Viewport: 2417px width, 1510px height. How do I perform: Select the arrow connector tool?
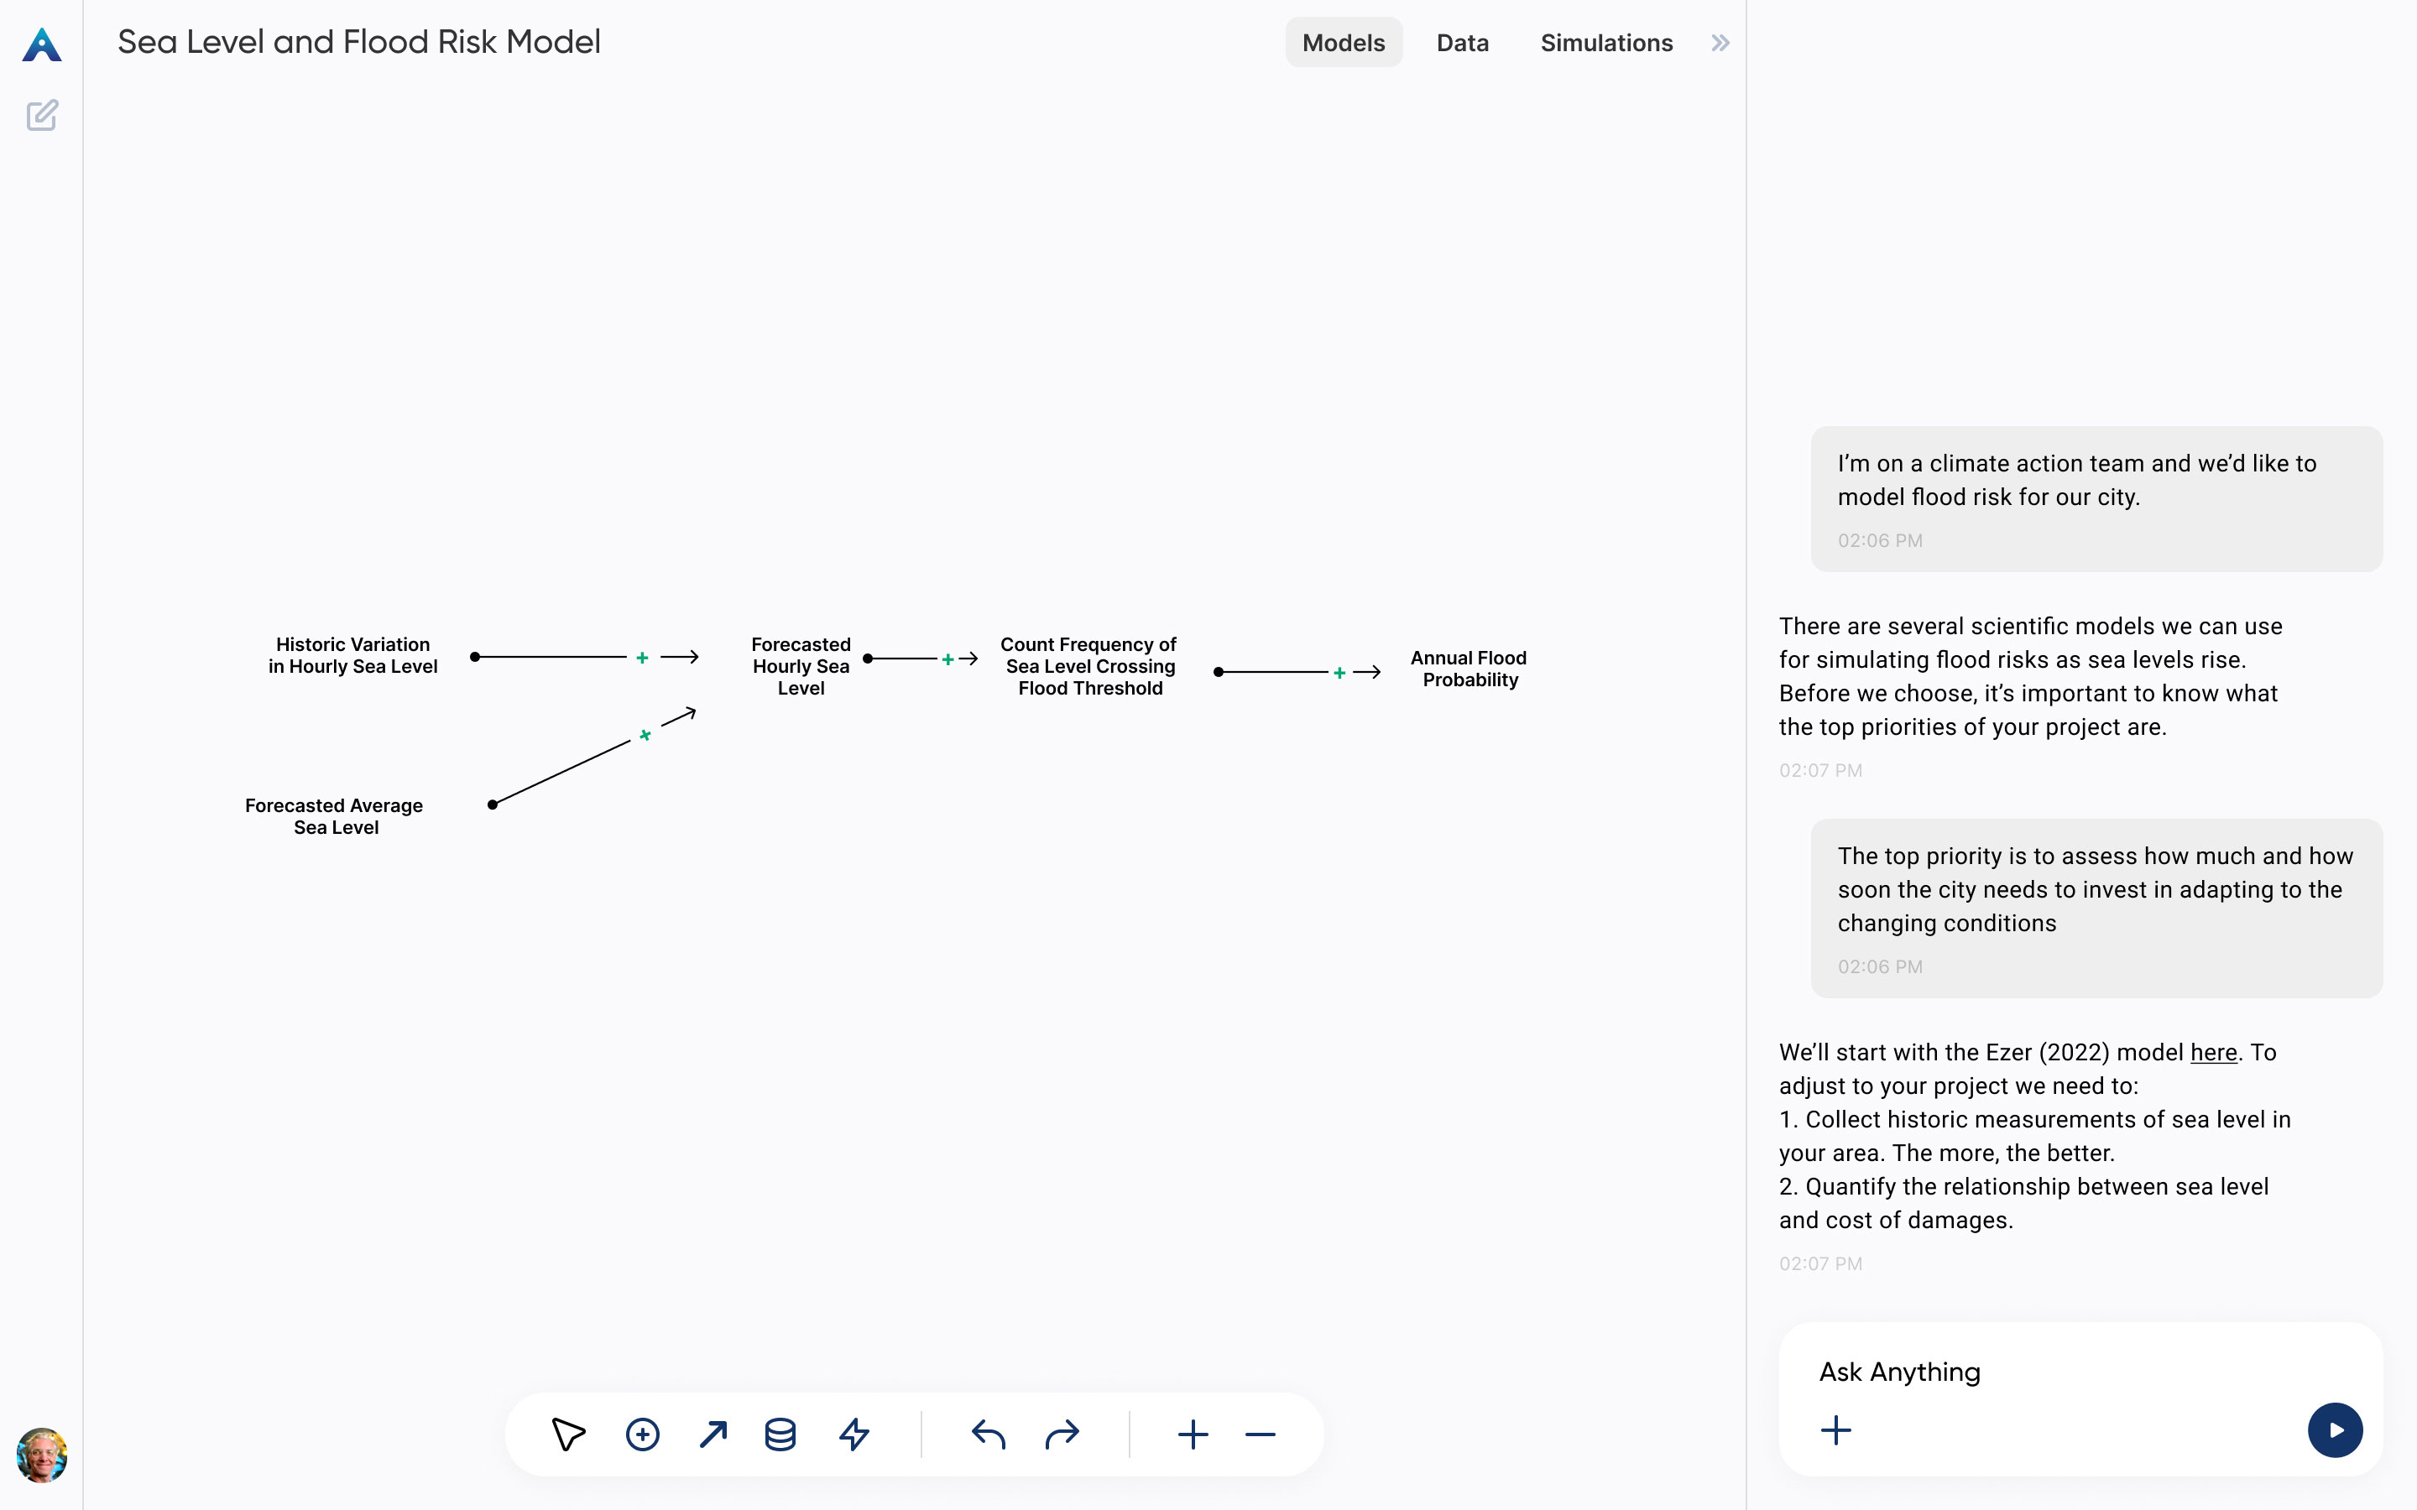[713, 1434]
